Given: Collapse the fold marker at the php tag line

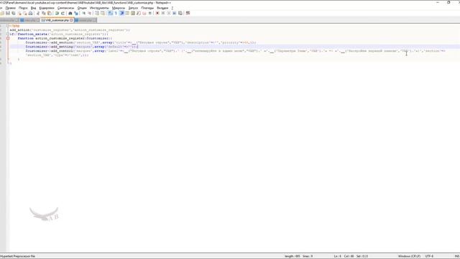Looking at the screenshot, I should (x=8, y=26).
